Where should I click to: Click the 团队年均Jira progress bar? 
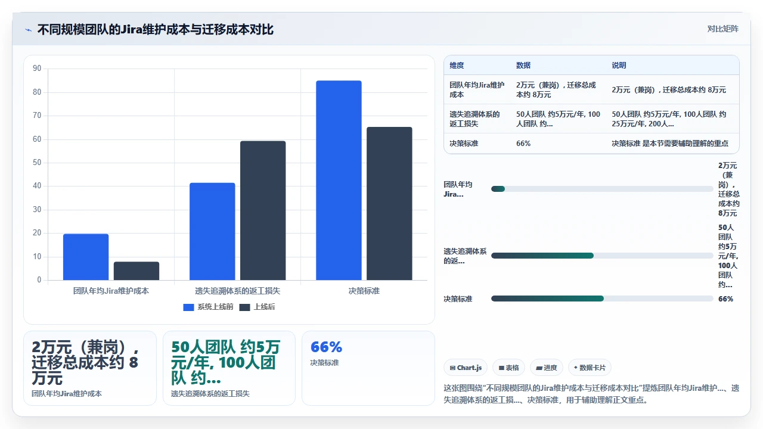pos(602,189)
